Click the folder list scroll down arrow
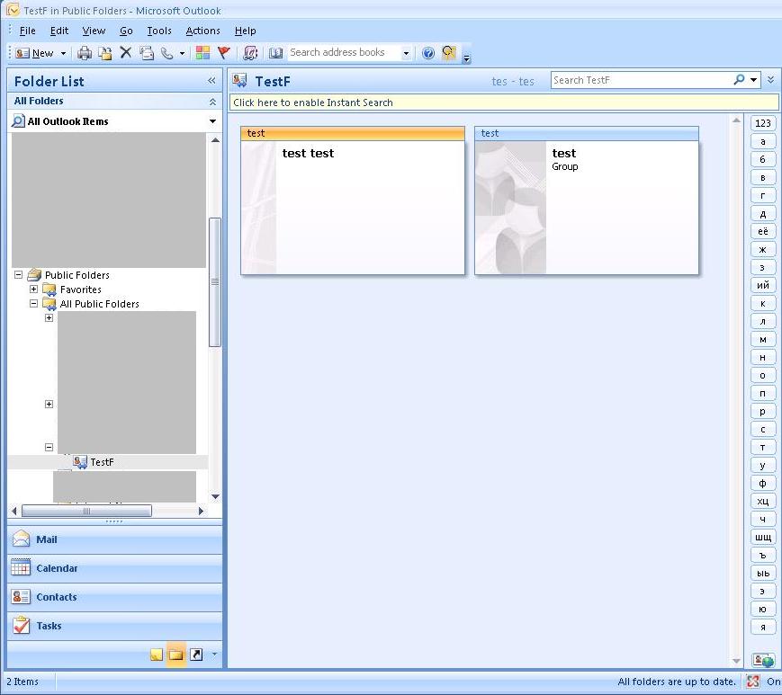 [215, 496]
